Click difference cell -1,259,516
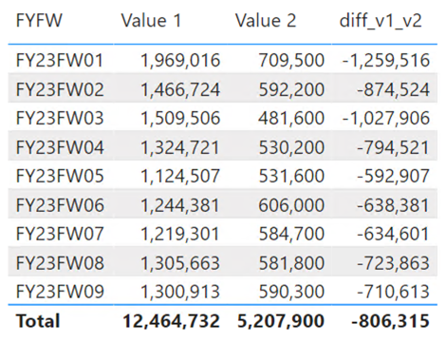Viewport: 446px width, 342px height. pyautogui.click(x=386, y=60)
